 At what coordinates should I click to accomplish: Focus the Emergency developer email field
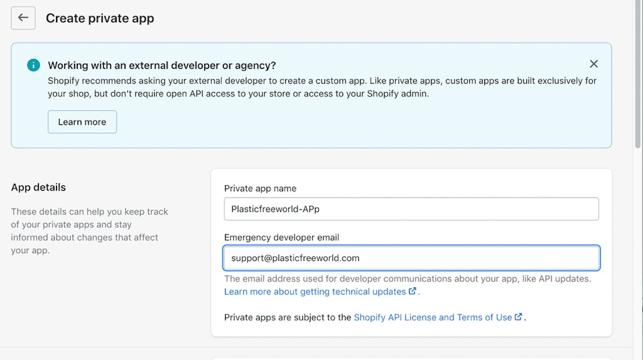412,258
